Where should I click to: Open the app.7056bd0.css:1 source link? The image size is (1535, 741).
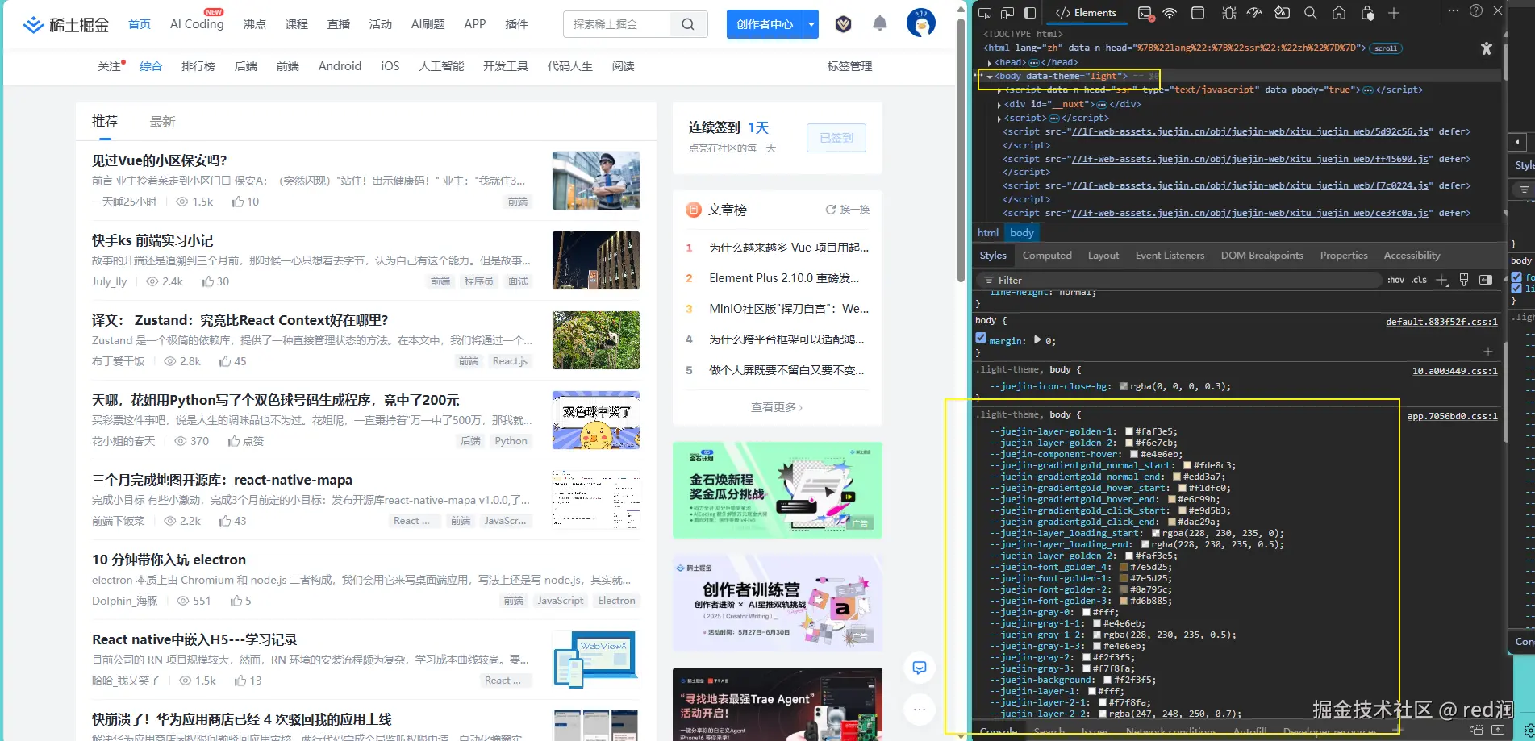pos(1452,417)
